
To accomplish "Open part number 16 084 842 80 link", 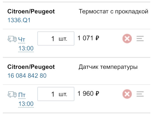I will pyautogui.click(x=27, y=76).
